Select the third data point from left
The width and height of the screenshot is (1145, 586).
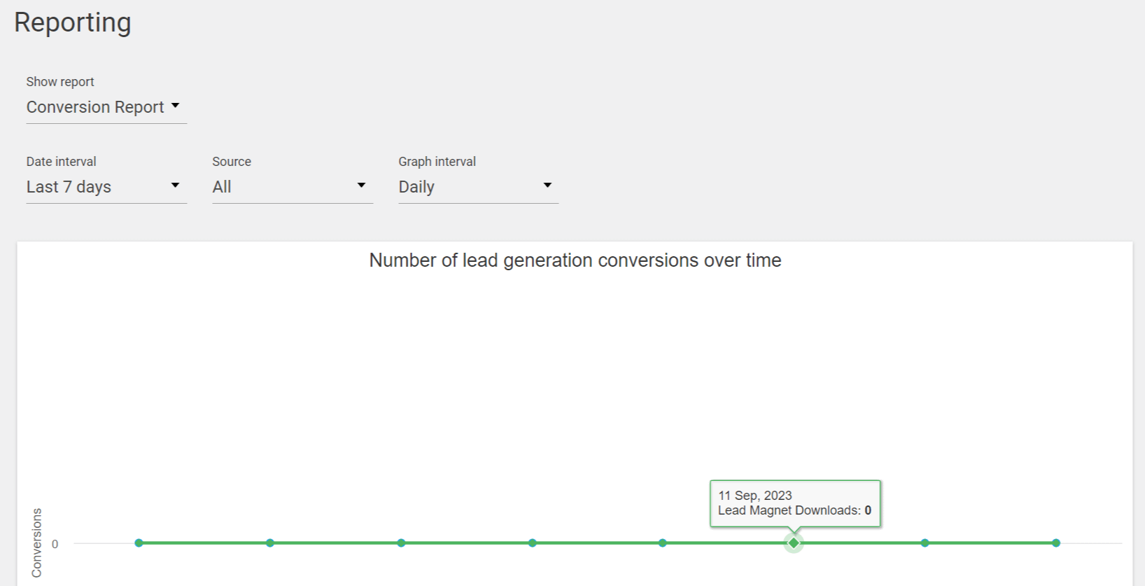coord(401,543)
